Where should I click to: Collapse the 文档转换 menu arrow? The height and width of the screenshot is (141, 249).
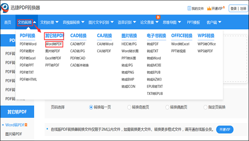point(35,22)
